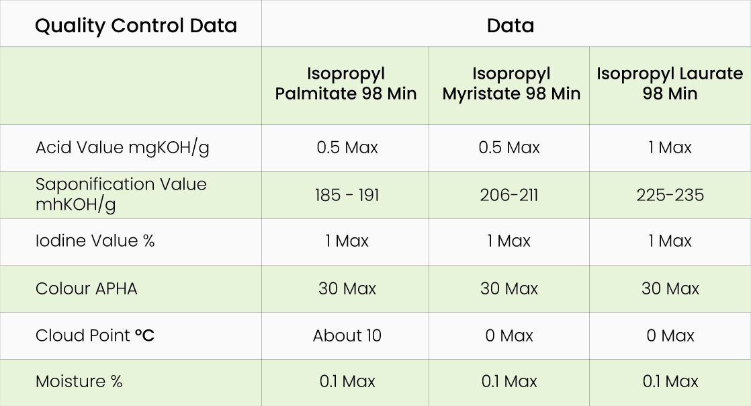
Task: Click the Colour APHA row label
Action: (x=86, y=288)
